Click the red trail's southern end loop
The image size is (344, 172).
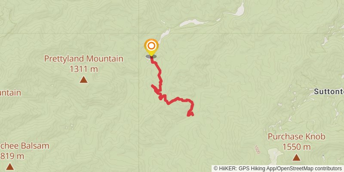click(x=190, y=114)
